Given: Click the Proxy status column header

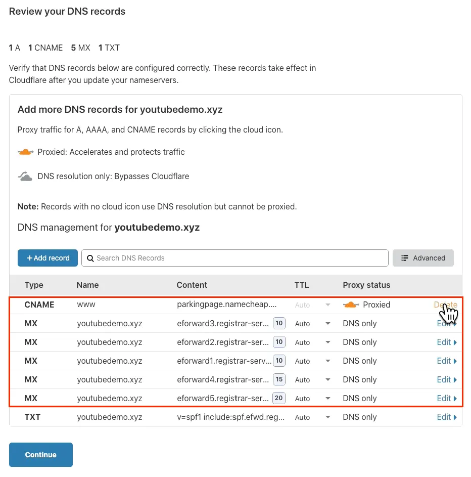Looking at the screenshot, I should 366,285.
